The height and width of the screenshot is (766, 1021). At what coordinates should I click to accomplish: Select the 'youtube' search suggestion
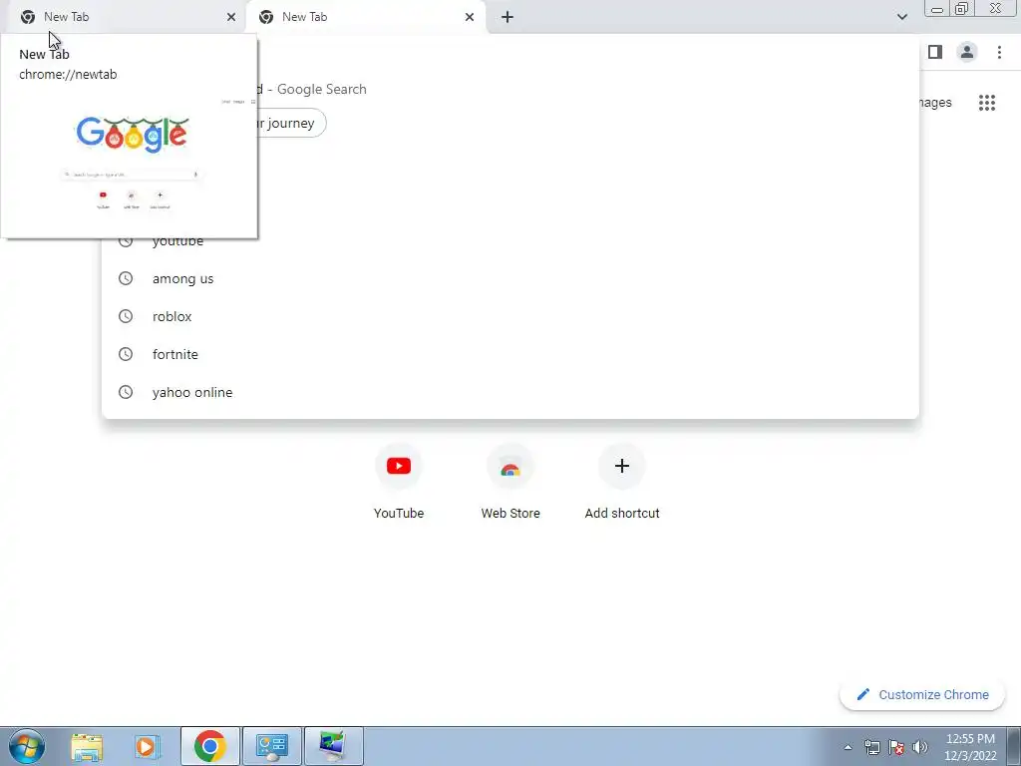[x=510, y=241]
